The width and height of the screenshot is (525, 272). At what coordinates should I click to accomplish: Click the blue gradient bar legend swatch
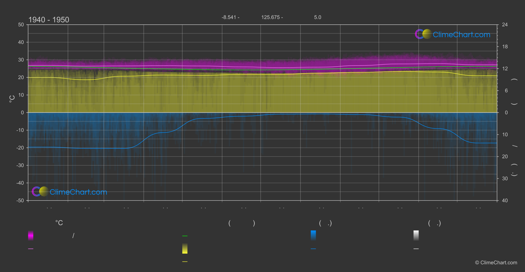pyautogui.click(x=313, y=235)
